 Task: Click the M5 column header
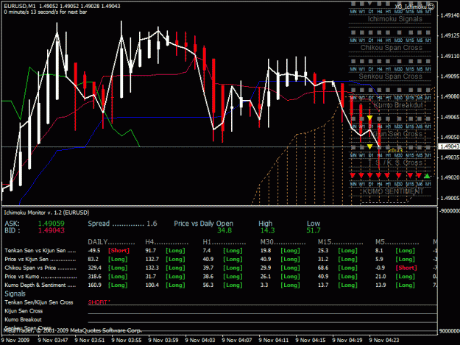coord(397,242)
